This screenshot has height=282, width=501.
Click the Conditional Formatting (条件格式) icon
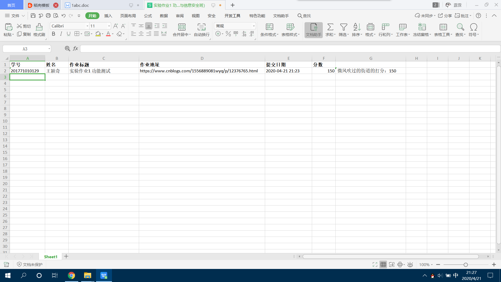coord(269,27)
